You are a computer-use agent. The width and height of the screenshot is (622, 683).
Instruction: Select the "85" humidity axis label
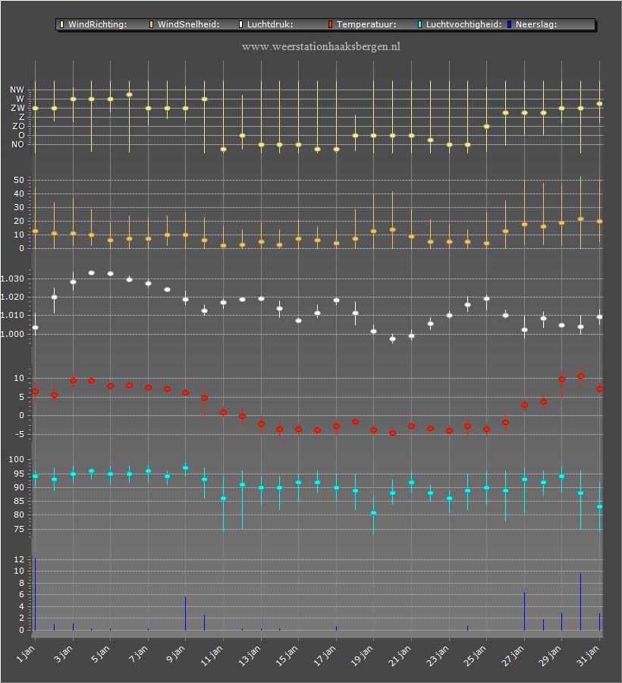pyautogui.click(x=19, y=502)
